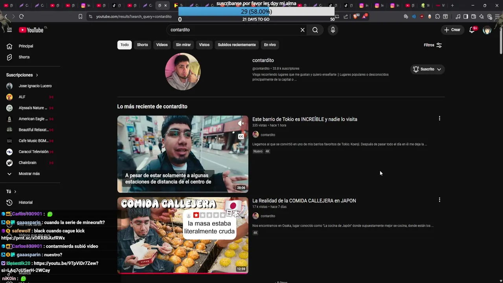
Task: Open the YouTube guide hamburger menu
Action: click(9, 30)
